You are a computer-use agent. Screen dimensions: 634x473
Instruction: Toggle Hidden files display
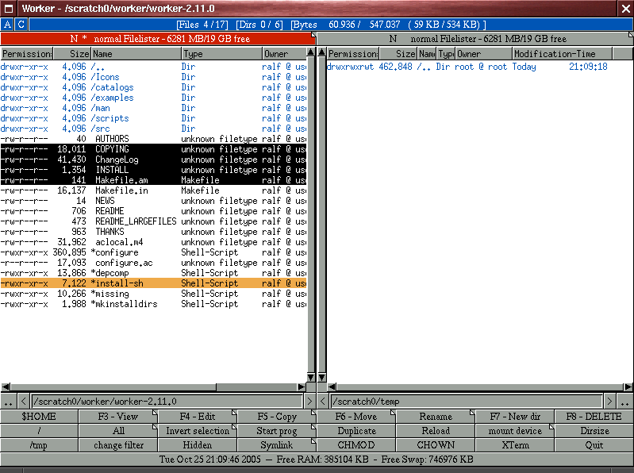pos(198,445)
